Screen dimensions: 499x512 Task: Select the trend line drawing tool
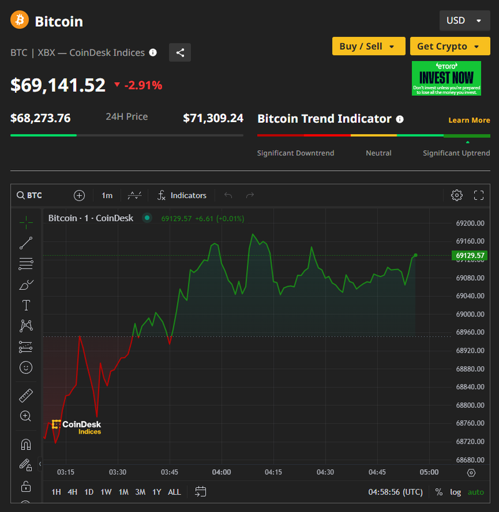pos(26,243)
